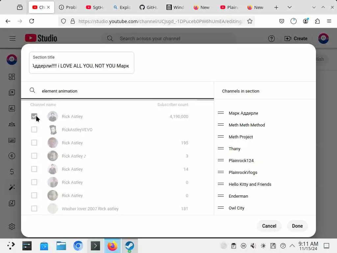337x253 pixels.
Task: Click the Create video button
Action: (296, 39)
